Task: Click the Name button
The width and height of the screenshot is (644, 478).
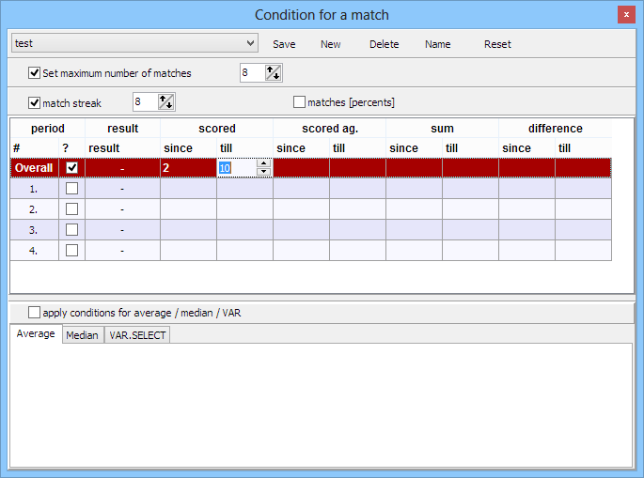Action: (x=437, y=44)
